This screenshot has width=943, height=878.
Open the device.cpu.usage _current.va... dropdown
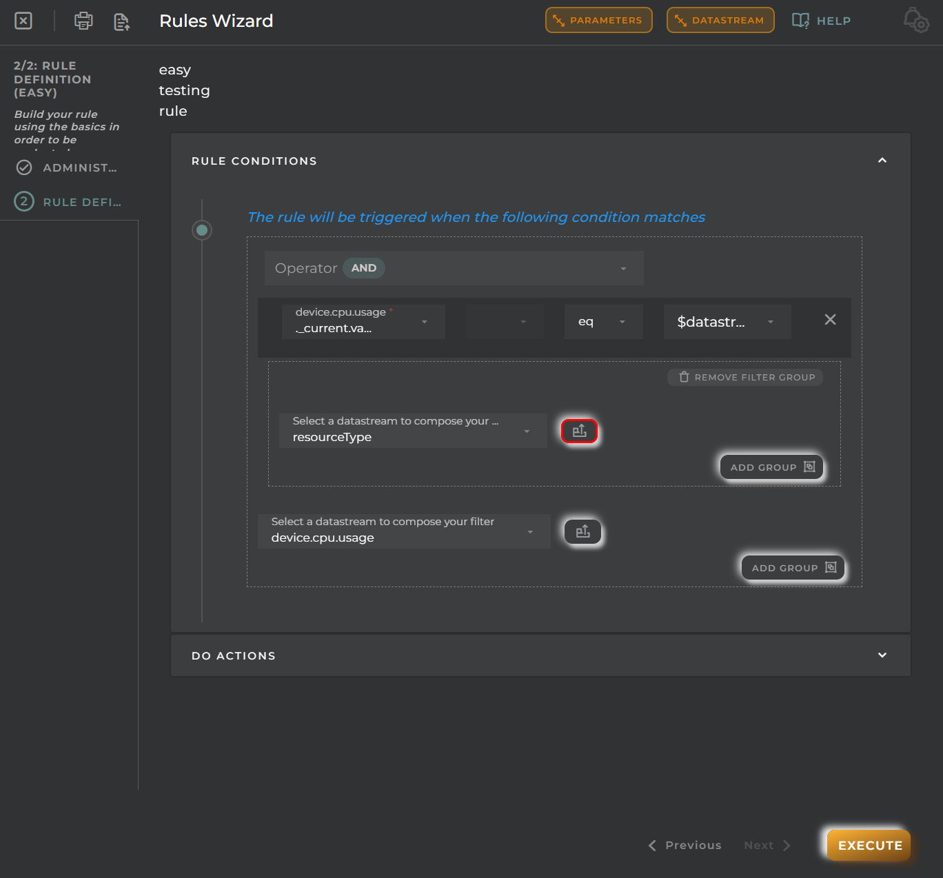[363, 321]
